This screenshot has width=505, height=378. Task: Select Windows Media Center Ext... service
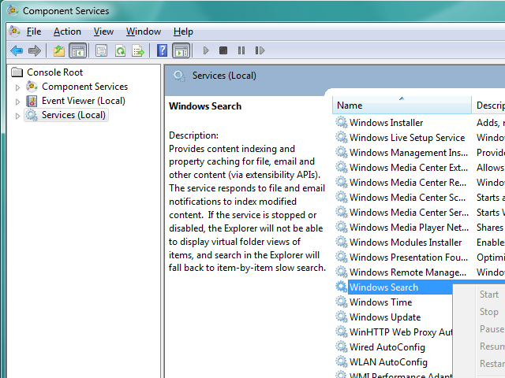[x=409, y=168]
